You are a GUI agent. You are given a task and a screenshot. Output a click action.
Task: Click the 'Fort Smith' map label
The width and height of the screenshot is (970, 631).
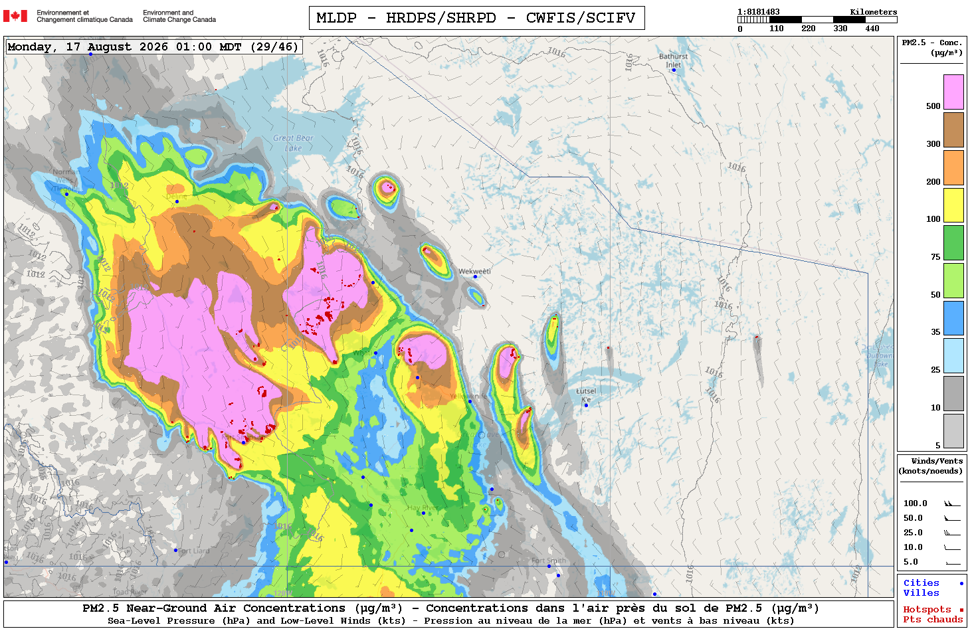(549, 561)
